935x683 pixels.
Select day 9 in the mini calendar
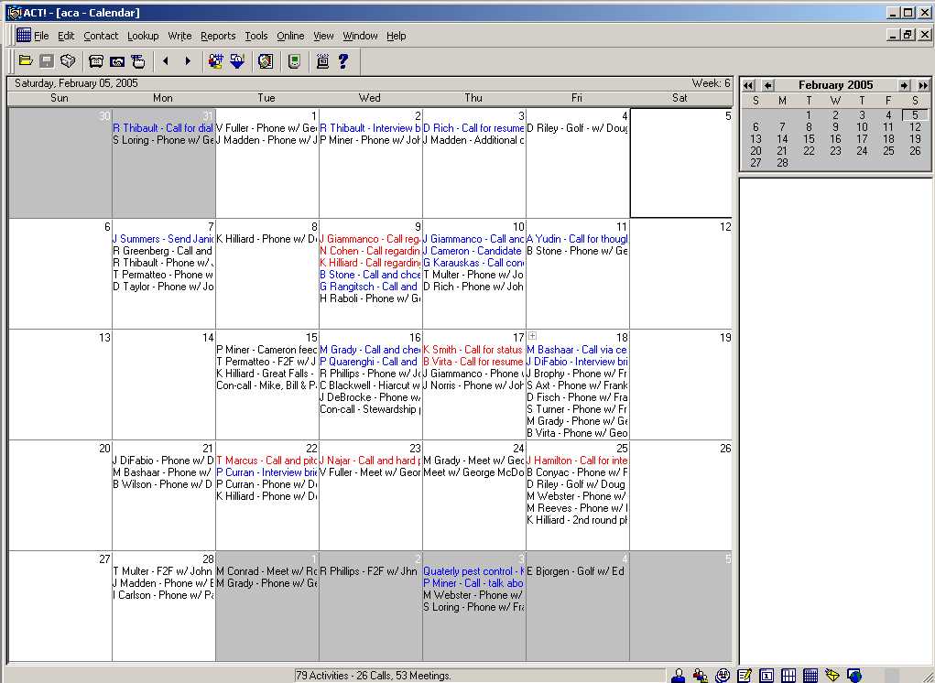835,127
